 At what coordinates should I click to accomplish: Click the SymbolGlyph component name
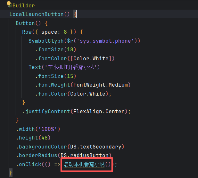tap(46, 41)
